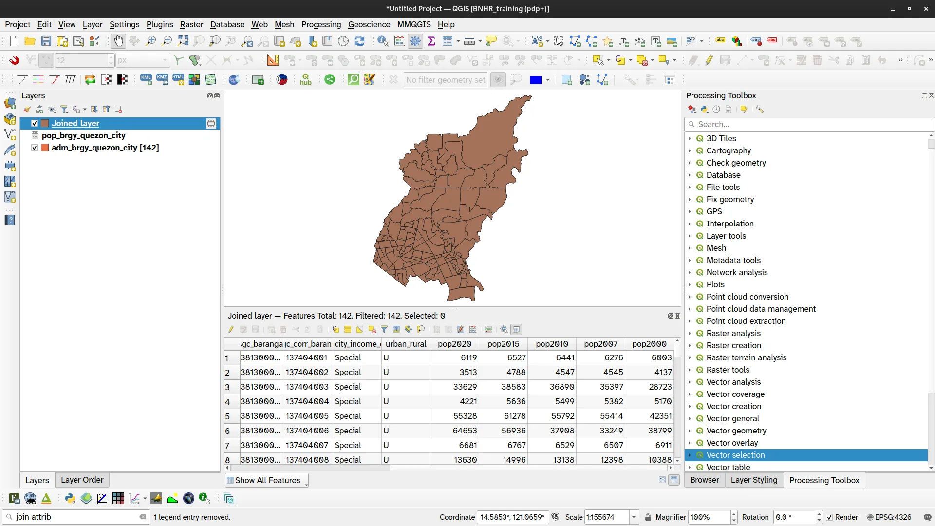
Task: Toggle the snapping magnet icon
Action: coord(14,60)
